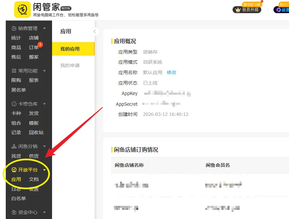
Task: Open 售后 in sidebar
Action: [16, 57]
